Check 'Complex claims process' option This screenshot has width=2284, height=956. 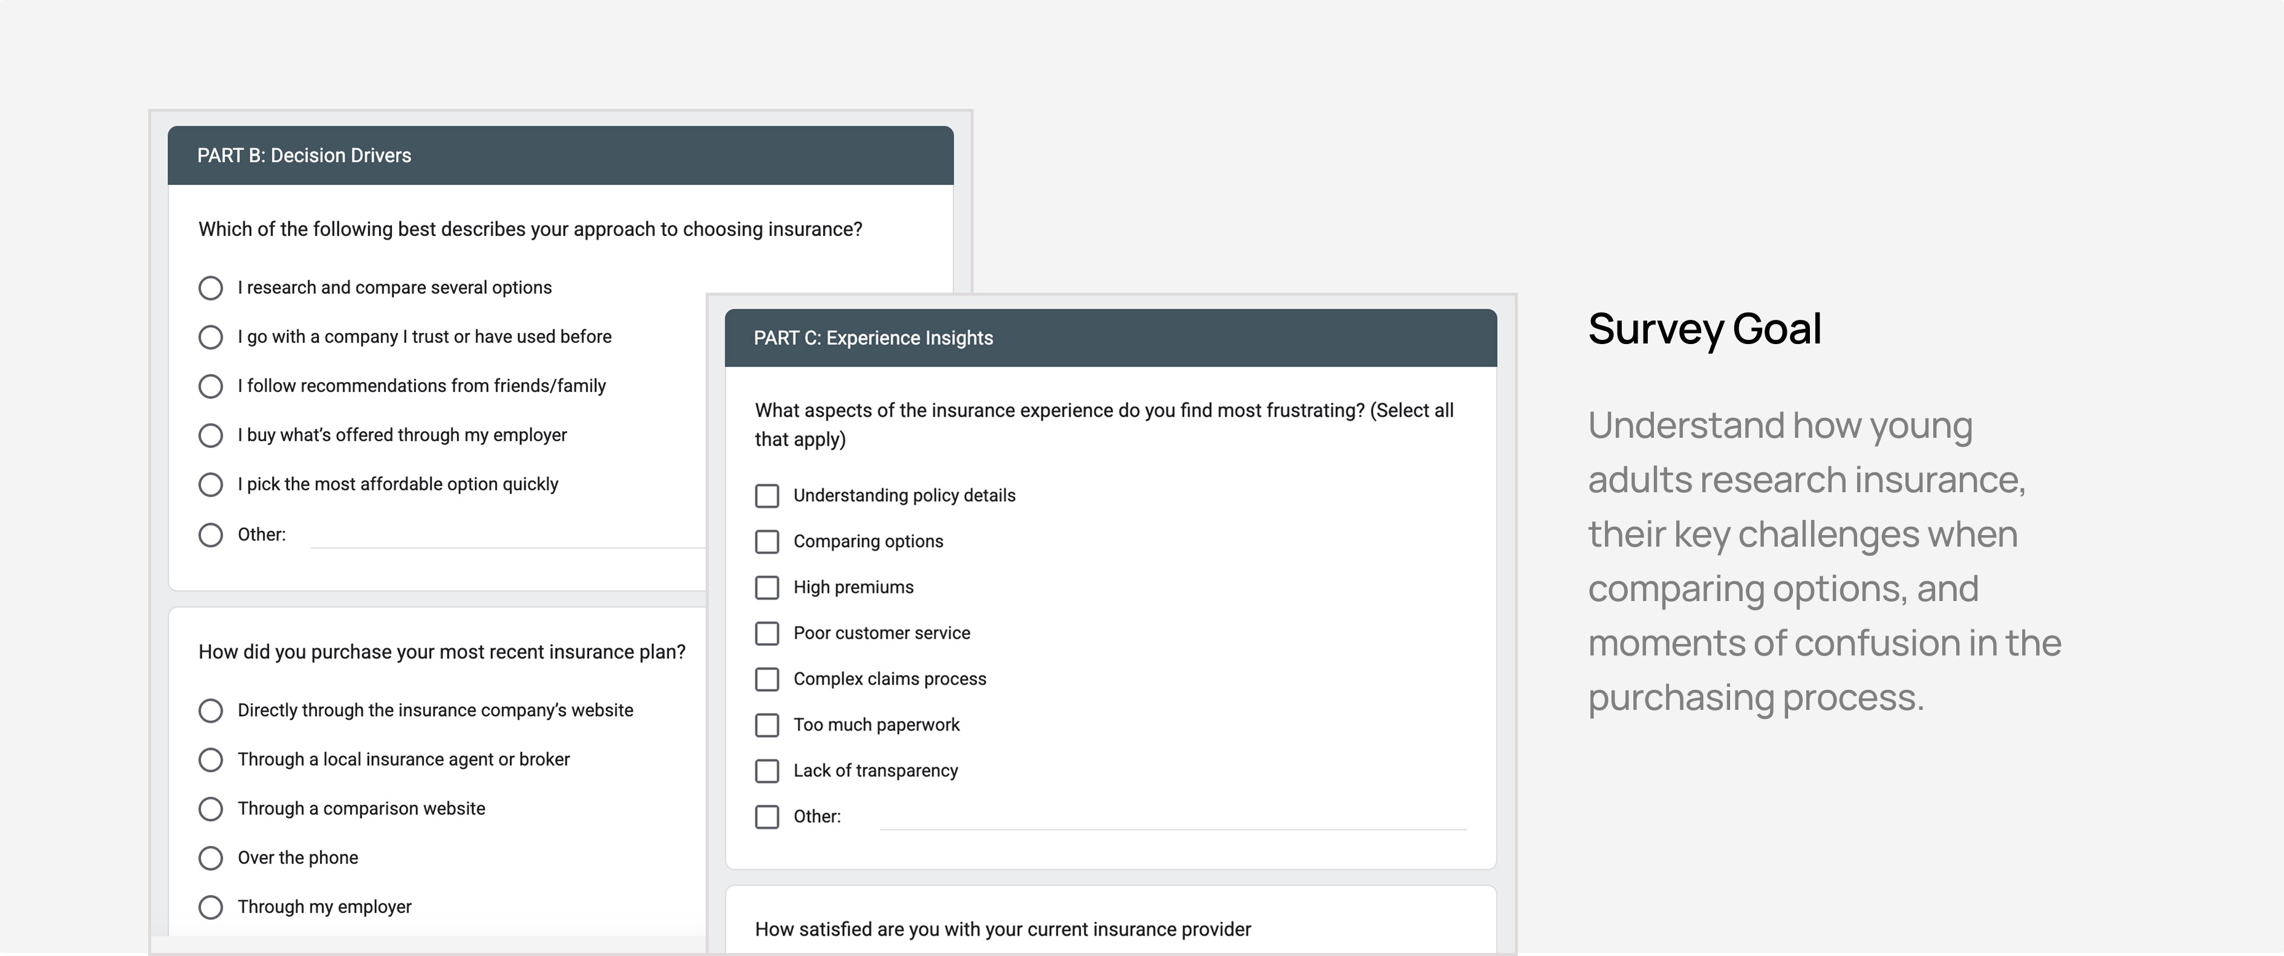(x=767, y=679)
